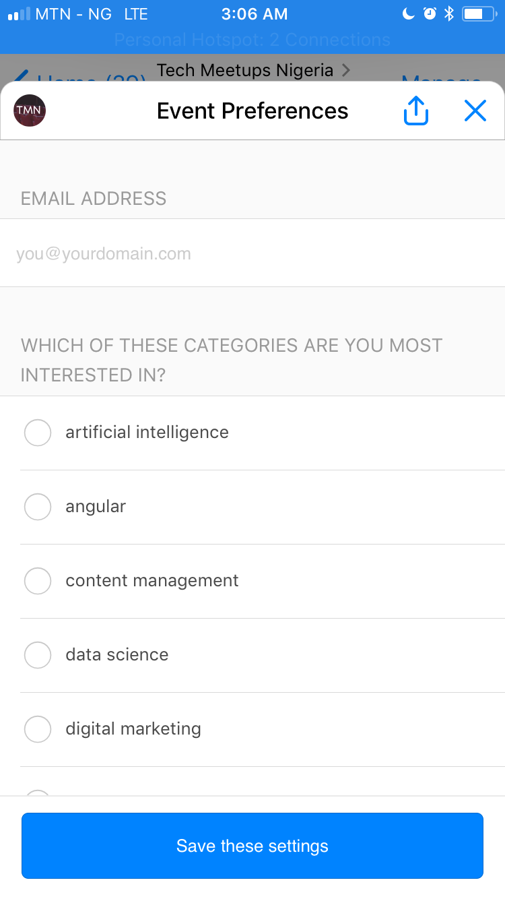Tap the TMN avatar logo

tap(30, 111)
